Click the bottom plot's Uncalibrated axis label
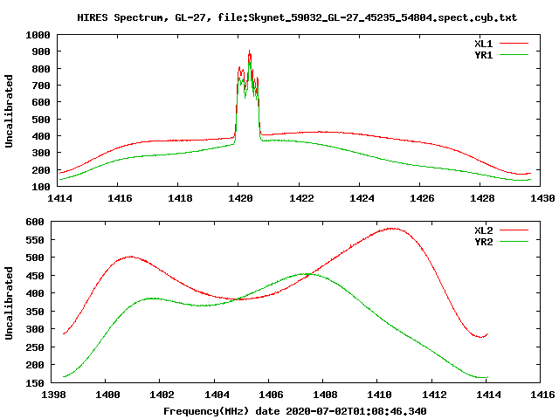Image resolution: width=559 pixels, height=419 pixels. point(9,303)
